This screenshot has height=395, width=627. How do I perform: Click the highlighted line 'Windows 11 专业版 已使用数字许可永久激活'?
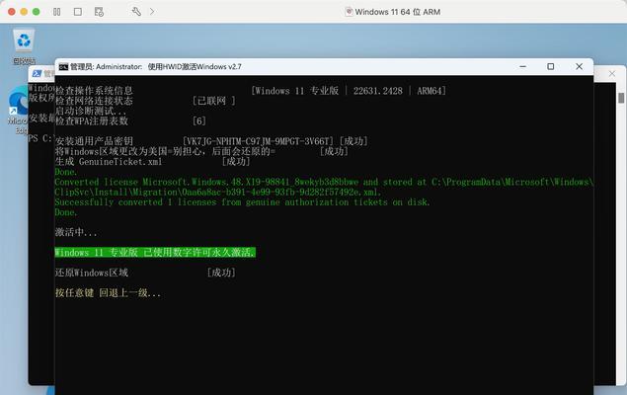(x=155, y=253)
